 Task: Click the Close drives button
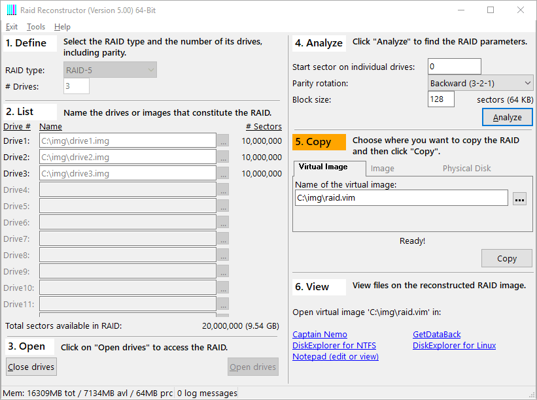(x=31, y=367)
